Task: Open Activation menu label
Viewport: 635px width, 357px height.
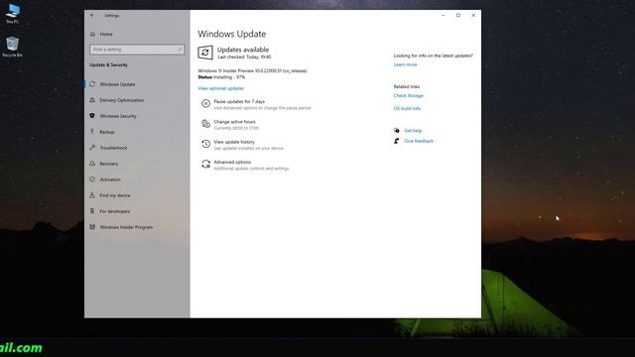Action: [x=110, y=179]
